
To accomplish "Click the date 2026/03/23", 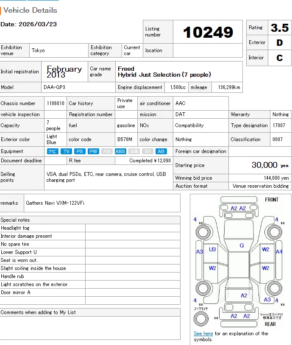I will pos(38,24).
